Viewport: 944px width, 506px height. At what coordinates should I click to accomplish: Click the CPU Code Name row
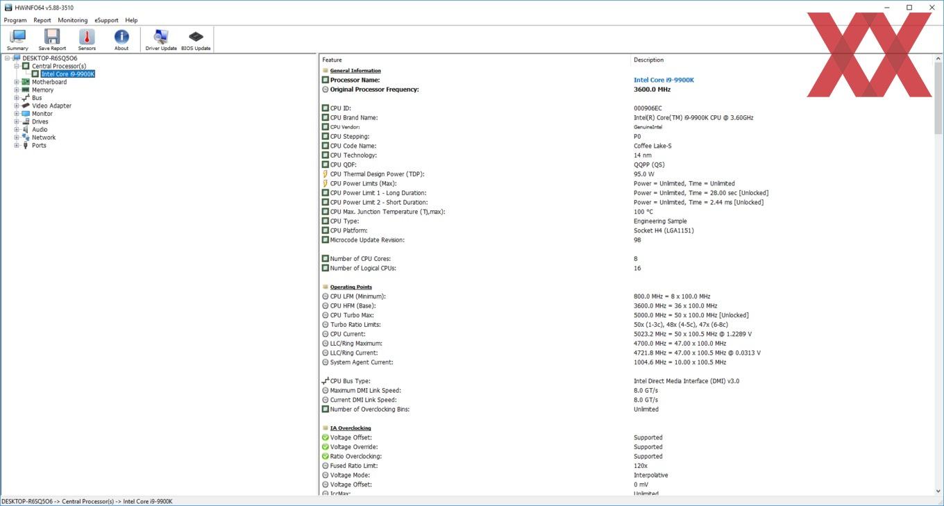626,146
